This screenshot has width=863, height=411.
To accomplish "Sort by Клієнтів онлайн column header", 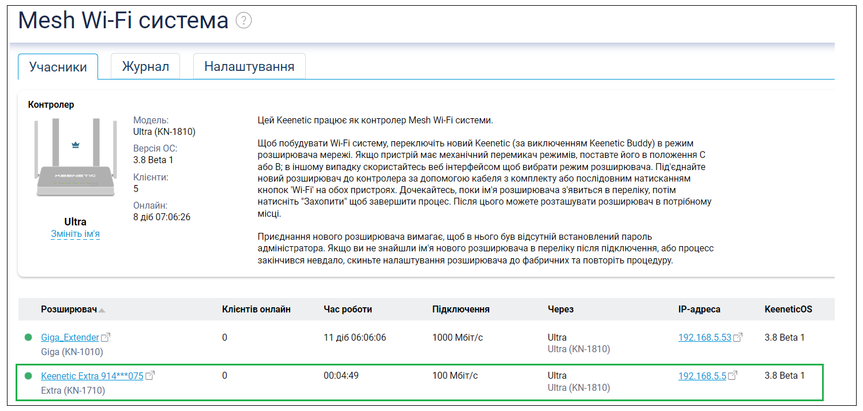I will [x=256, y=310].
